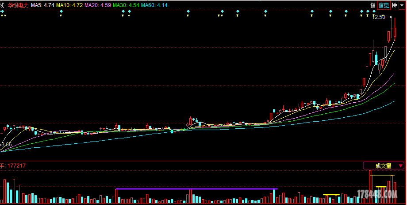Select the MA10: 4.72 label
Screen dimensions: 407x205
click(69, 5)
